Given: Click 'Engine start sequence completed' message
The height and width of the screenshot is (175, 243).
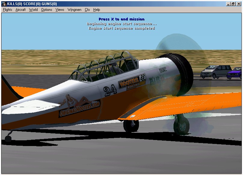Looking at the screenshot, I should (122, 28).
